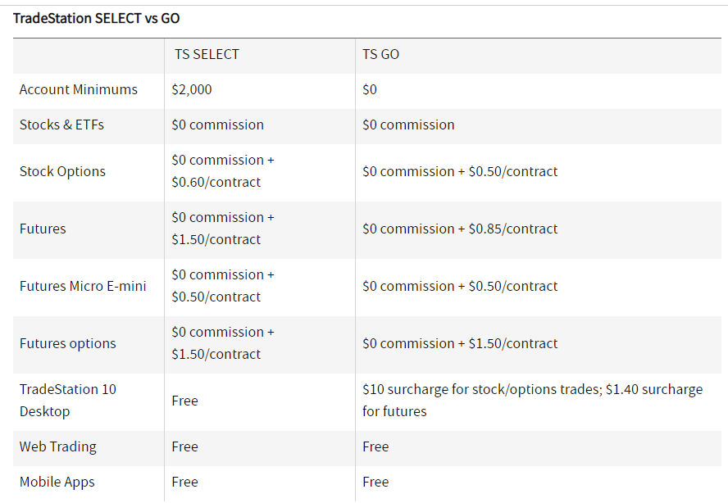Click TS GO $0 account minimum cell
728x503 pixels.
coord(370,89)
